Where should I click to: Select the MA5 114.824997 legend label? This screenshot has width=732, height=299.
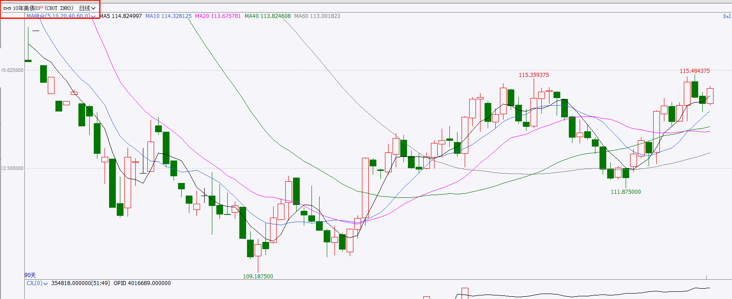click(x=120, y=16)
